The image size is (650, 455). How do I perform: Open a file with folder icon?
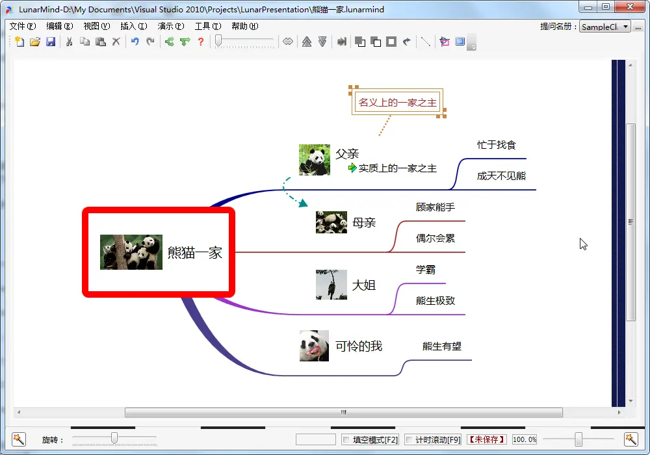tap(35, 42)
